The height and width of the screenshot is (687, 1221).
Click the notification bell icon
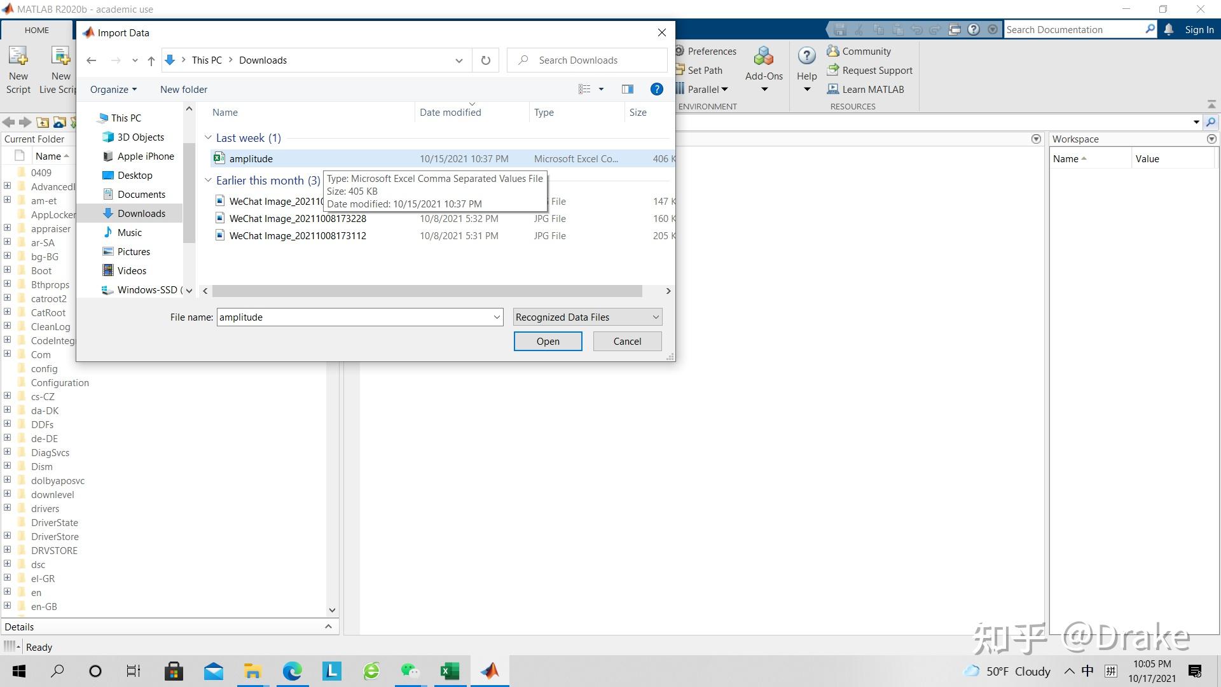(1168, 29)
